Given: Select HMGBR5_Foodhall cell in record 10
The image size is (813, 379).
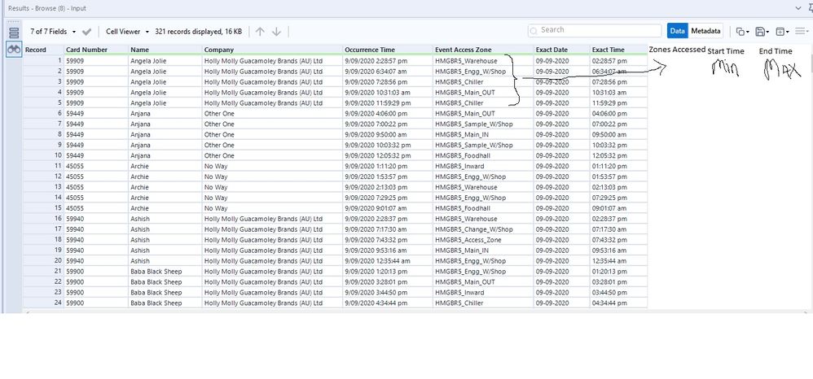Looking at the screenshot, I should 483,156.
